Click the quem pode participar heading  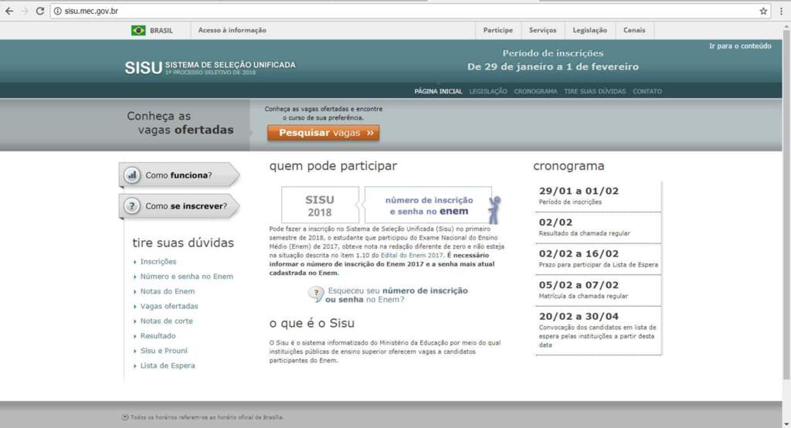tap(333, 166)
